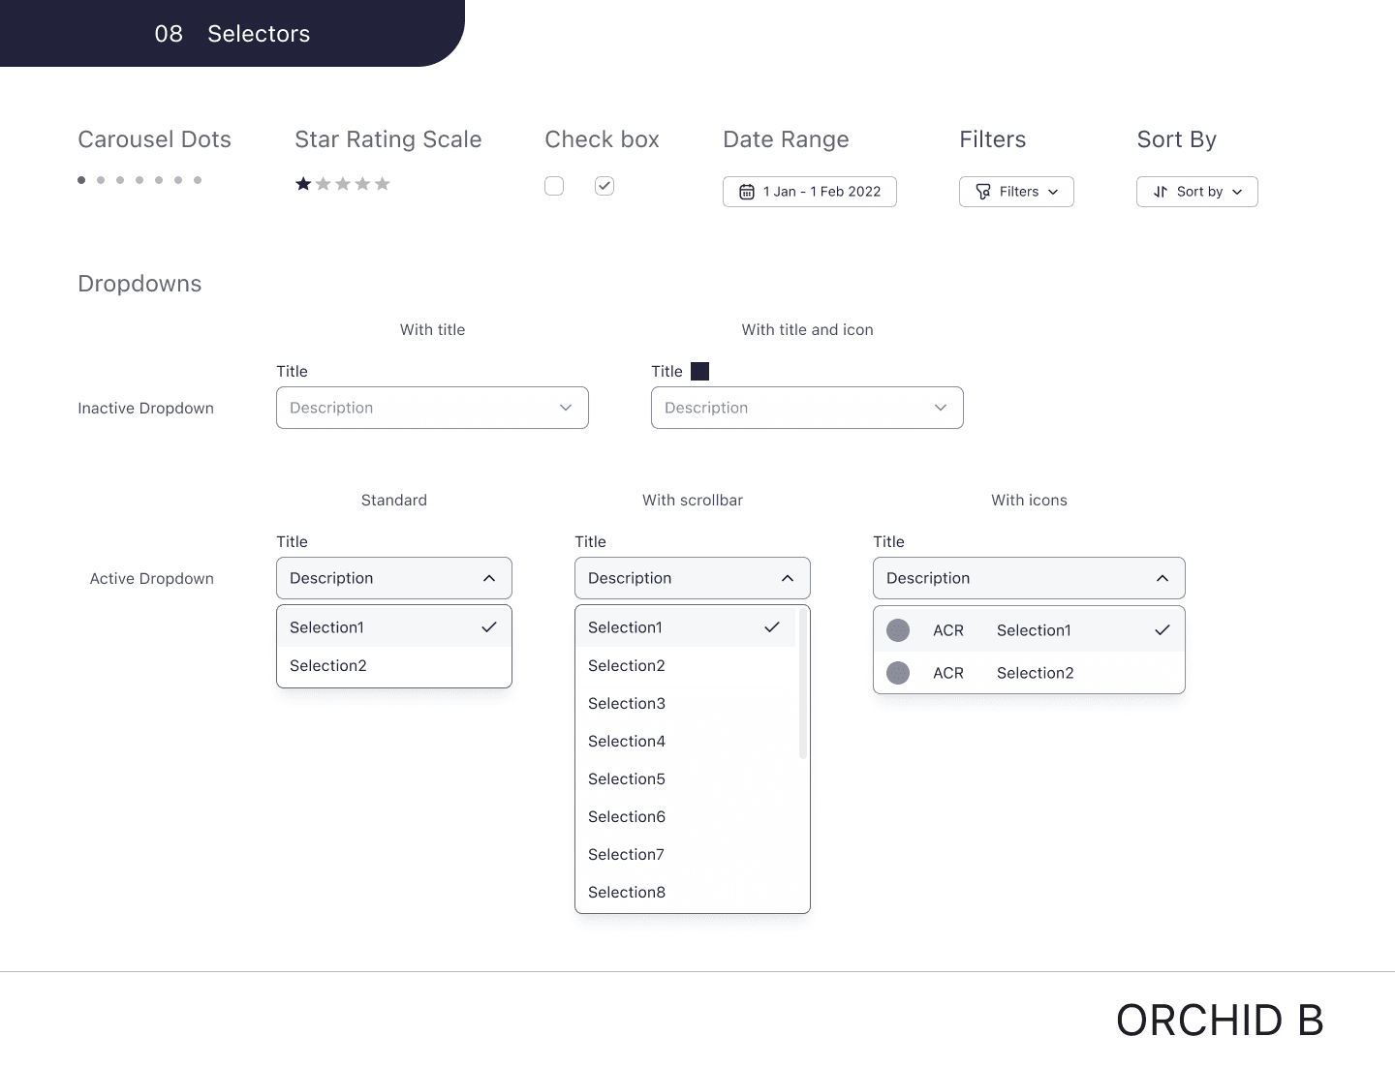Click the sort arrows icon in Sort by
This screenshot has height=1067, width=1395.
1161,192
